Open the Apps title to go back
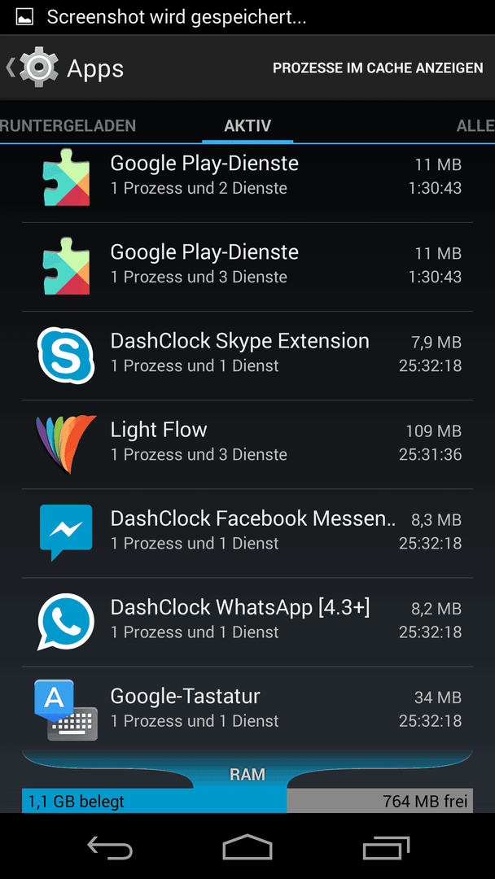This screenshot has width=495, height=879. pos(95,68)
